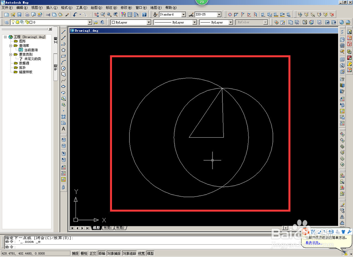
Task: Click the target-circle icon in map toolbar
Action: pos(230,14)
